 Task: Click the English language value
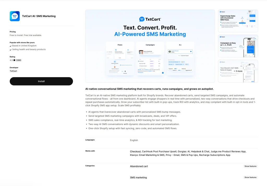click(134, 140)
